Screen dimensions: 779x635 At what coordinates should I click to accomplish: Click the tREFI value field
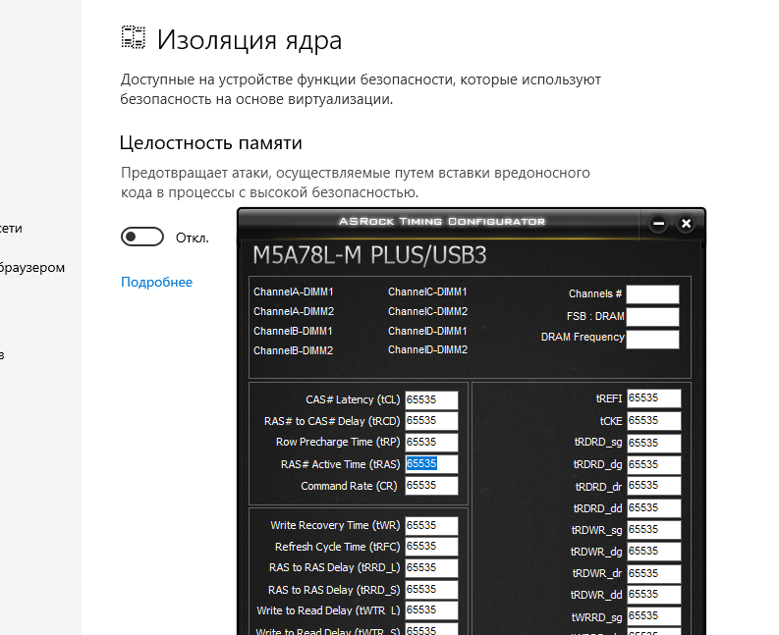(x=654, y=398)
